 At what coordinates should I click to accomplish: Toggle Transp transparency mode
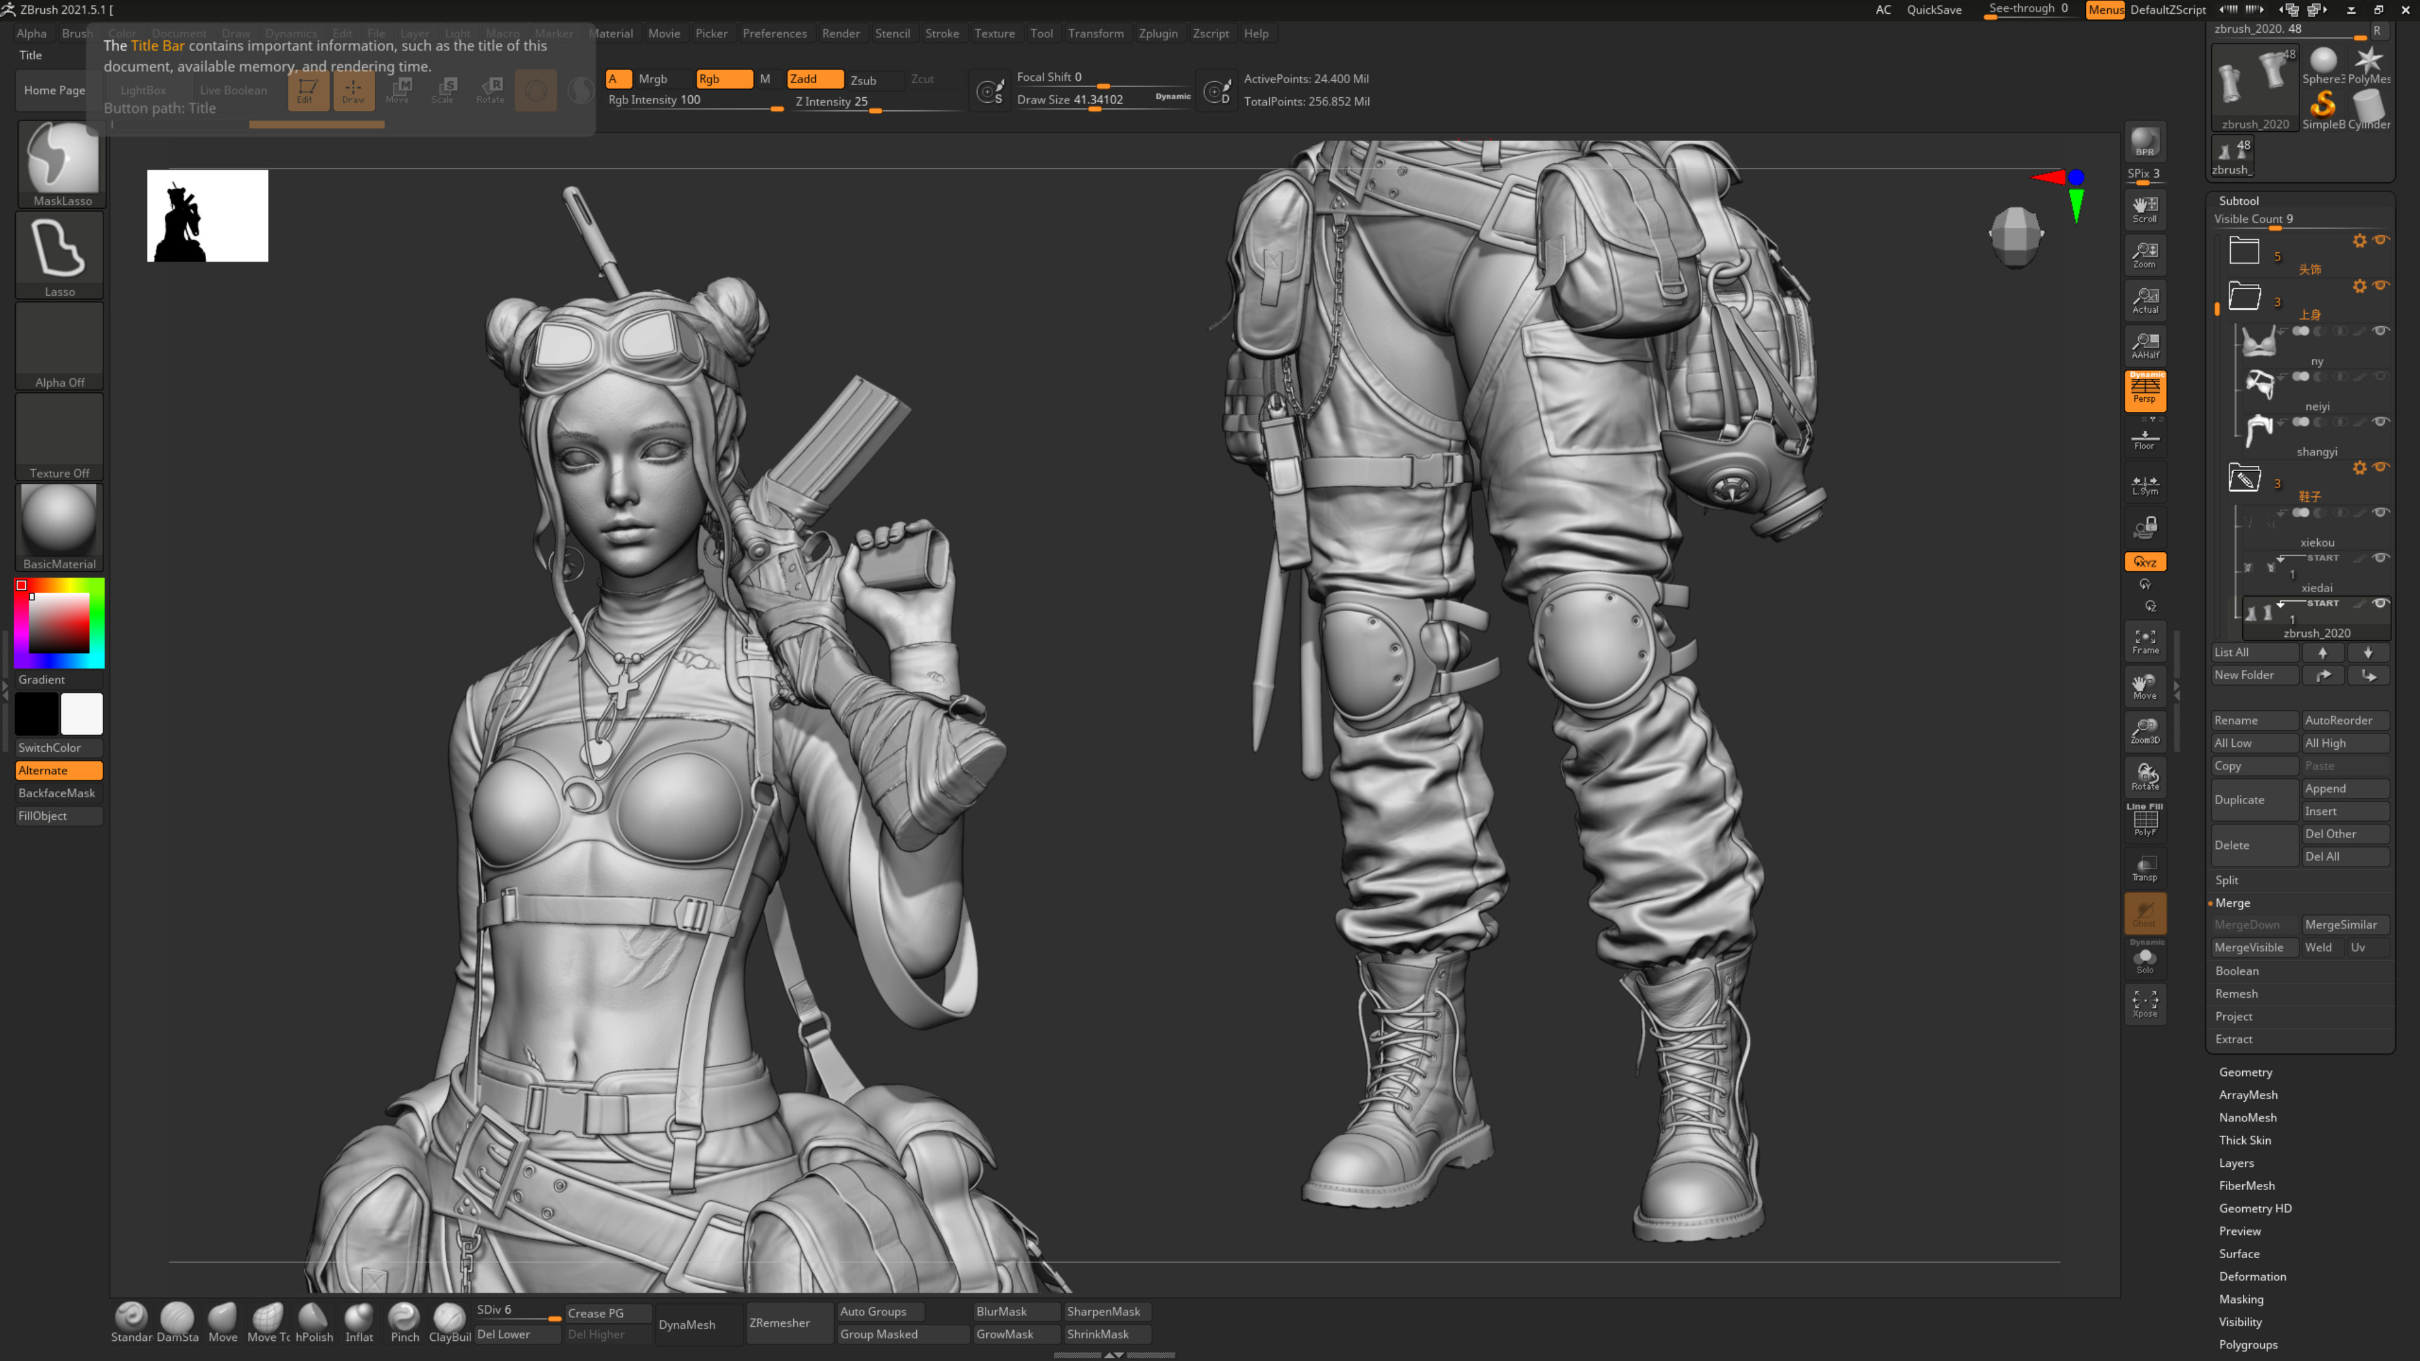[2144, 868]
